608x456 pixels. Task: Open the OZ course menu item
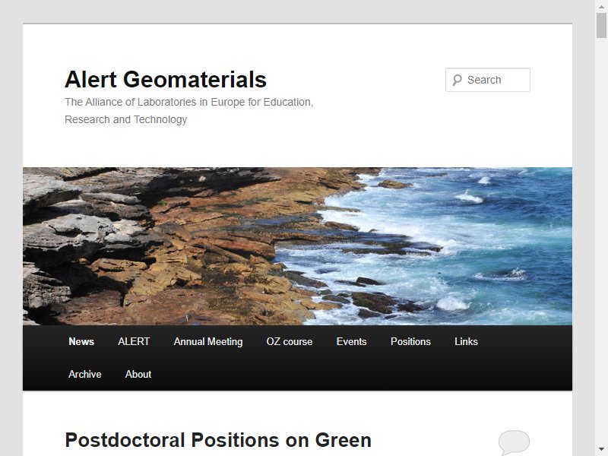click(290, 341)
